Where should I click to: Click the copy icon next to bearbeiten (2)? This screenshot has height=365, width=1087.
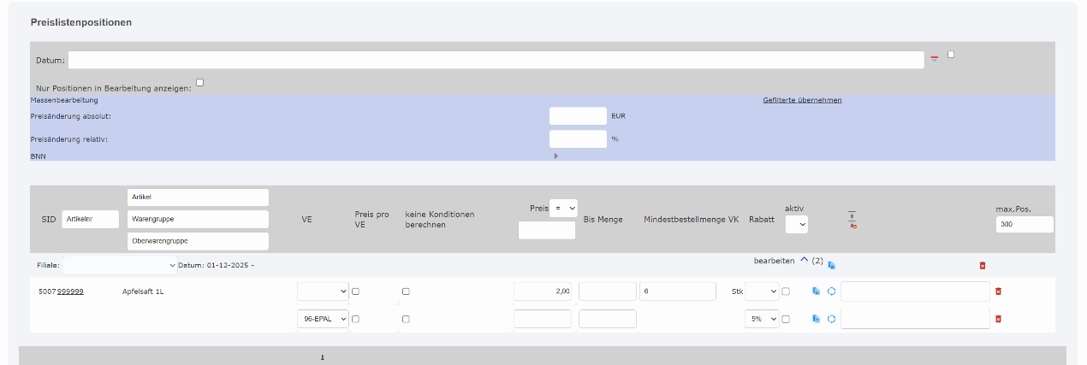coord(832,265)
